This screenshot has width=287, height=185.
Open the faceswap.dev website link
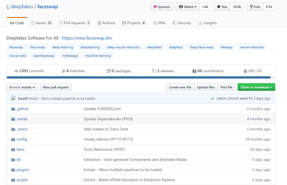(87, 38)
